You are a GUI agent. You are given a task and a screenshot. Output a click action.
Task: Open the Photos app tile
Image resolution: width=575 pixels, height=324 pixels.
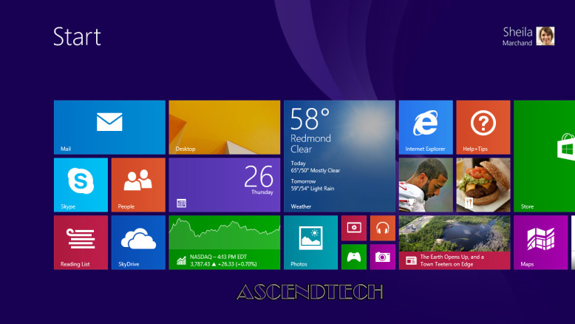tap(310, 242)
